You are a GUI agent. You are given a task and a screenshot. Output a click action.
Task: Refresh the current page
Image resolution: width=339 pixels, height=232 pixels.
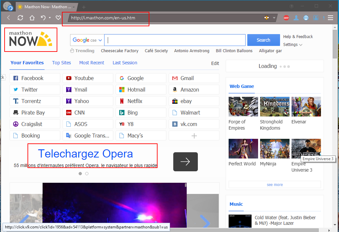coord(20,18)
